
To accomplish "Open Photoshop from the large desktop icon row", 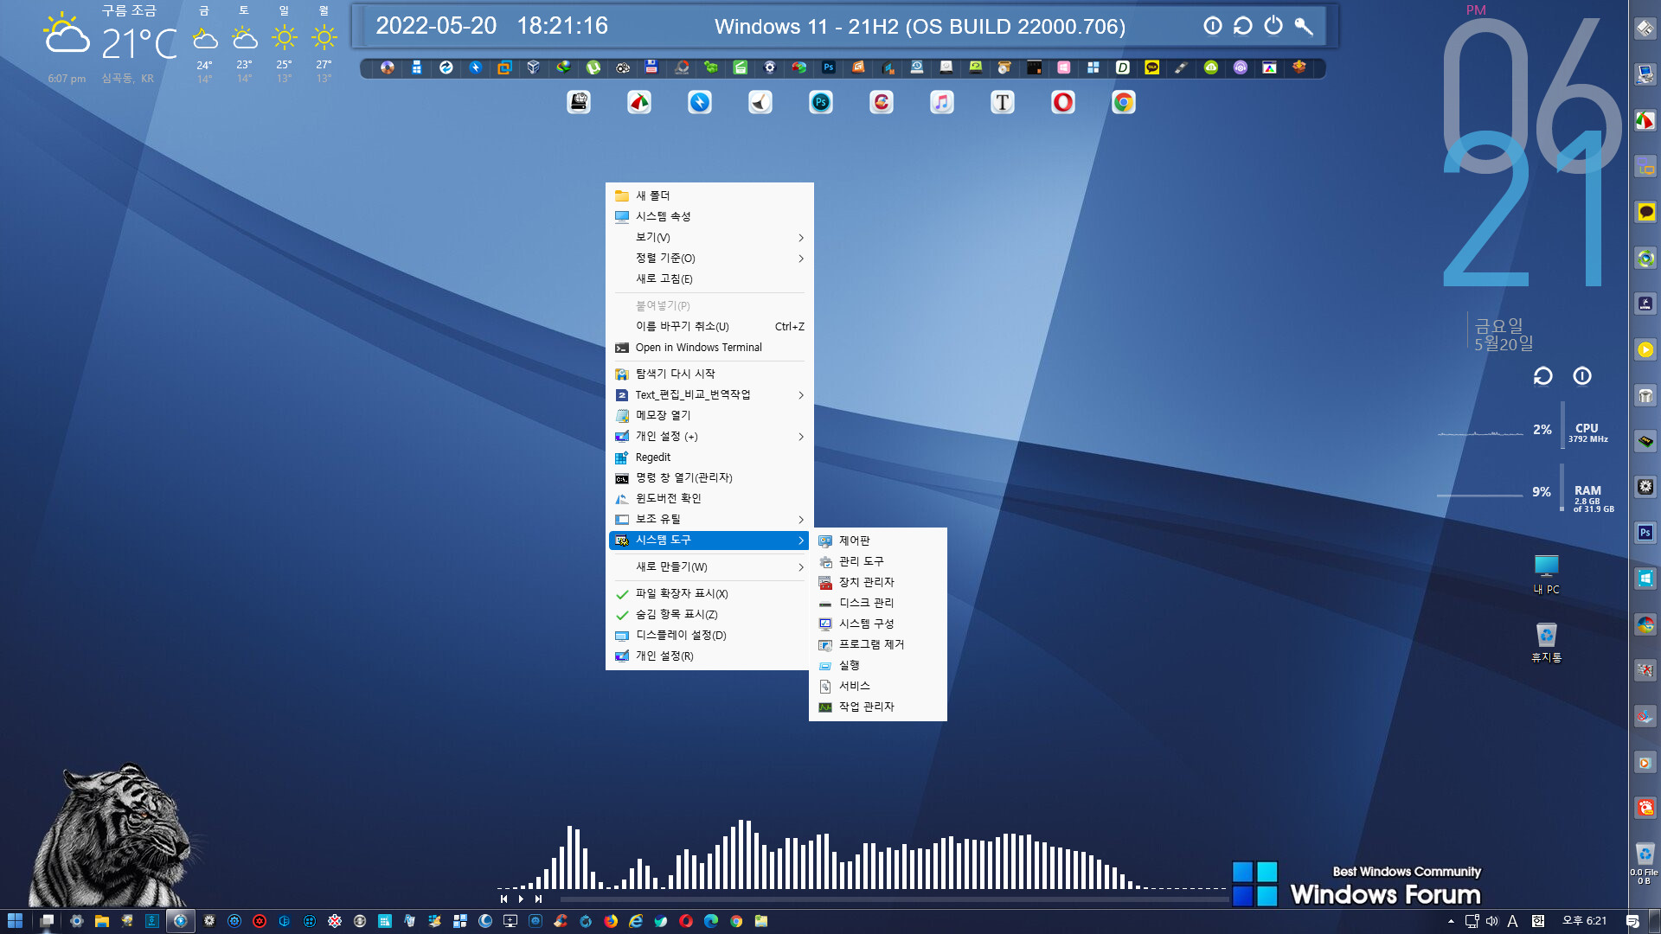I will pos(821,103).
